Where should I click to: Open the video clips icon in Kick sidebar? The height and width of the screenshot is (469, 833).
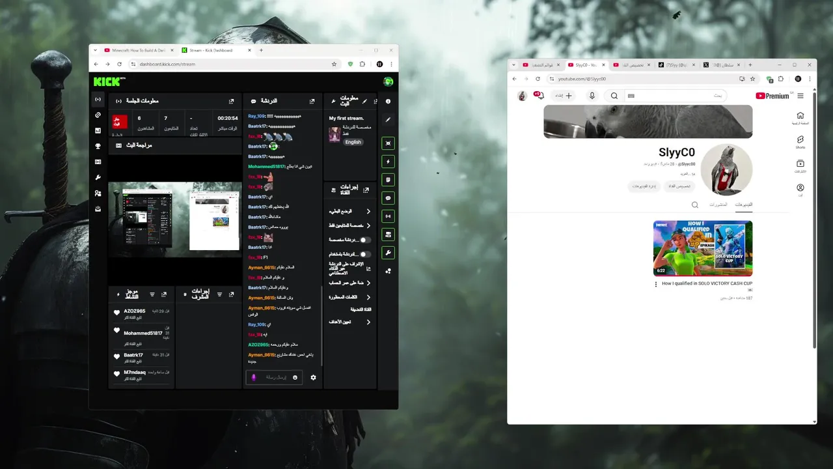click(x=98, y=162)
